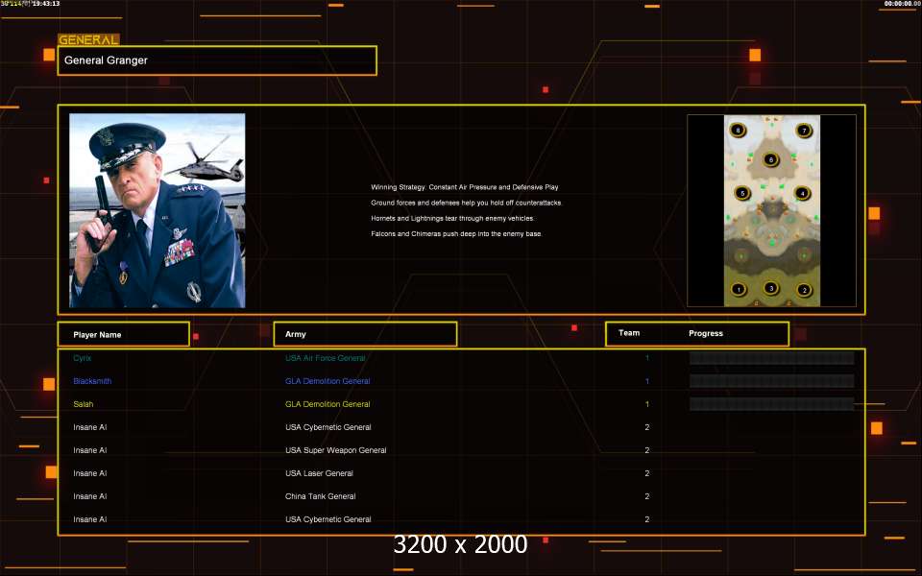Click Cyrix's loading progress bar

pyautogui.click(x=771, y=358)
